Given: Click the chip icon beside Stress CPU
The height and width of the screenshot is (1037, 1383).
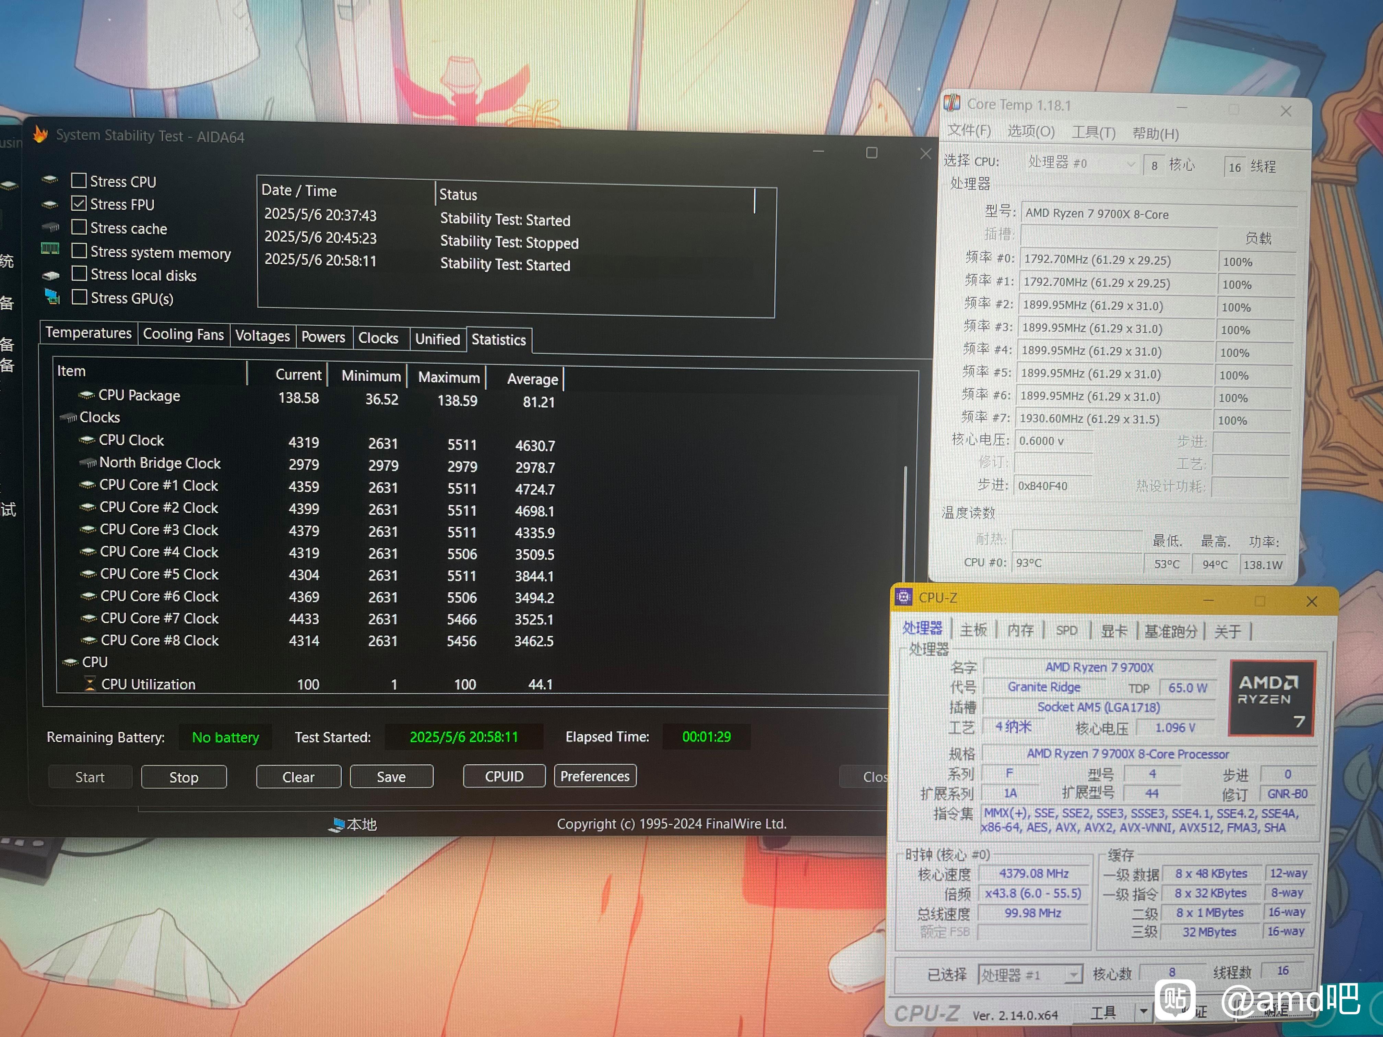Looking at the screenshot, I should 50,180.
